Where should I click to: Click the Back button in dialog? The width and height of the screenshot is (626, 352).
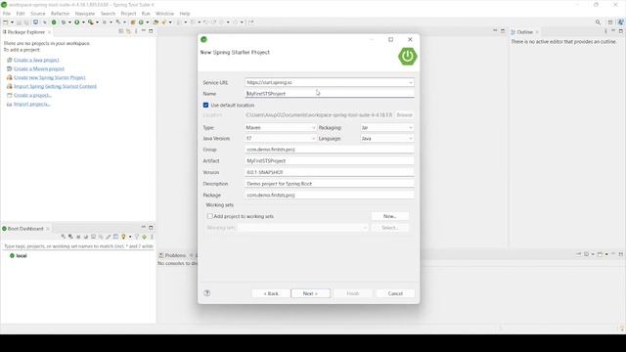(x=271, y=293)
